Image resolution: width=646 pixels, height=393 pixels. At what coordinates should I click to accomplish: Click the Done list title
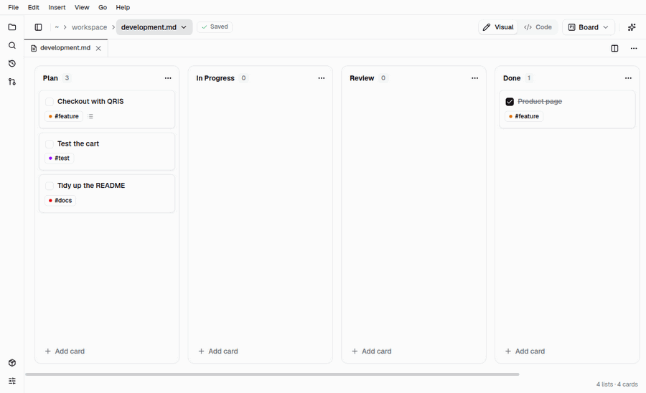[x=512, y=78]
